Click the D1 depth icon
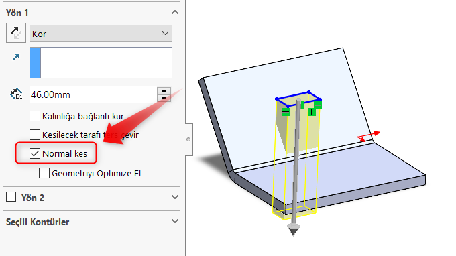This screenshot has height=256, width=456. tap(16, 94)
